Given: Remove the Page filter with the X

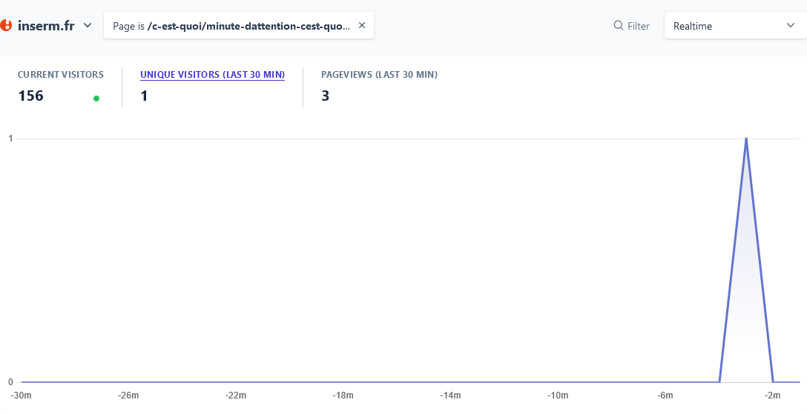Looking at the screenshot, I should 362,25.
